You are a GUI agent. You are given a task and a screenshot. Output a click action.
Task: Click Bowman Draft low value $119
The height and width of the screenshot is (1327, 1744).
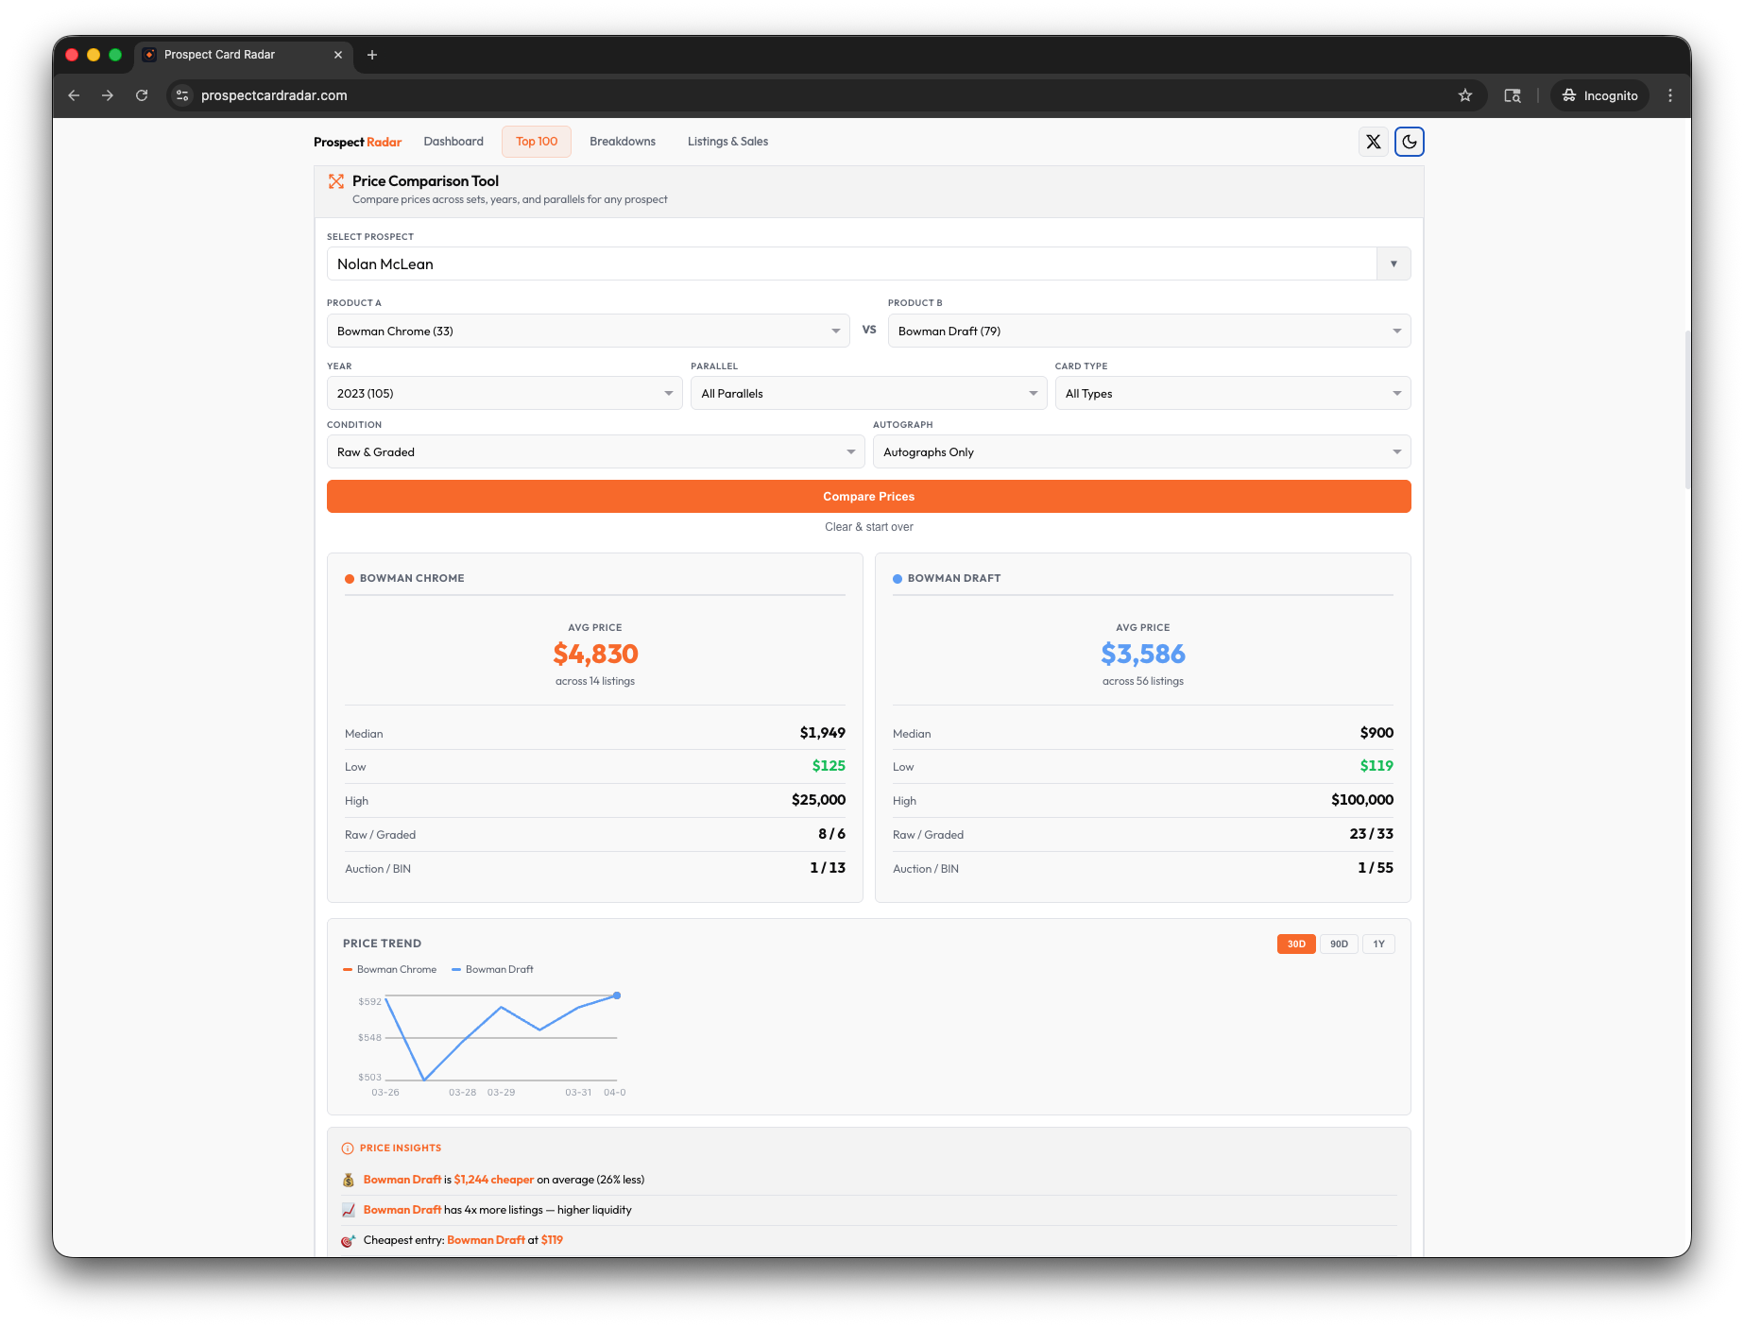click(1376, 766)
